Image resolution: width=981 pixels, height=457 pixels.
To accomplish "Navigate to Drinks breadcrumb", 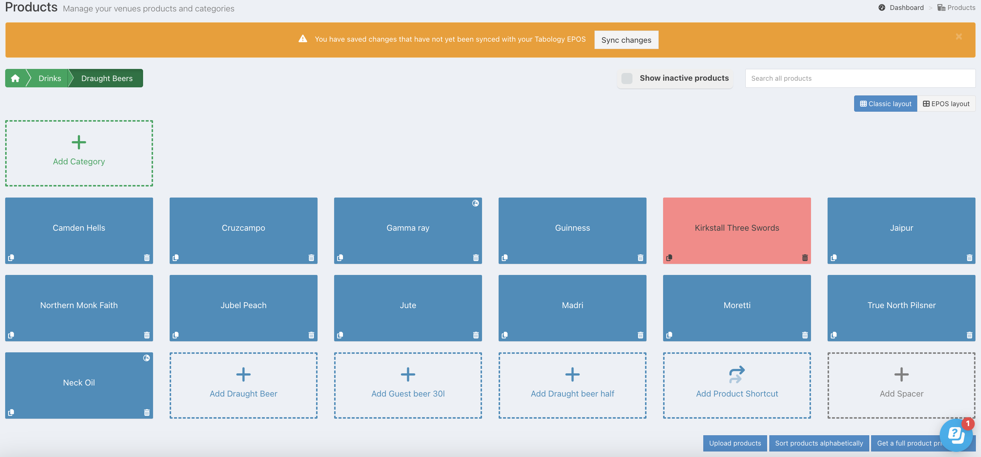I will (x=49, y=78).
